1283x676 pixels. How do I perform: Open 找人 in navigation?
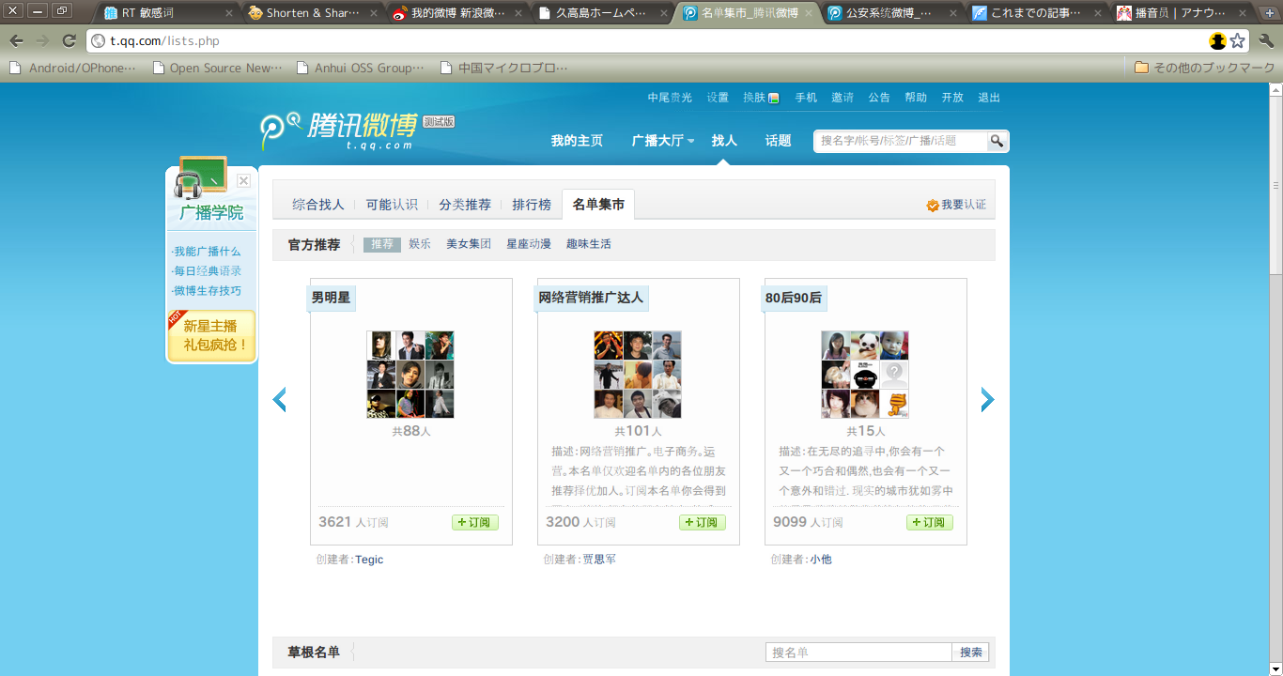click(x=724, y=141)
